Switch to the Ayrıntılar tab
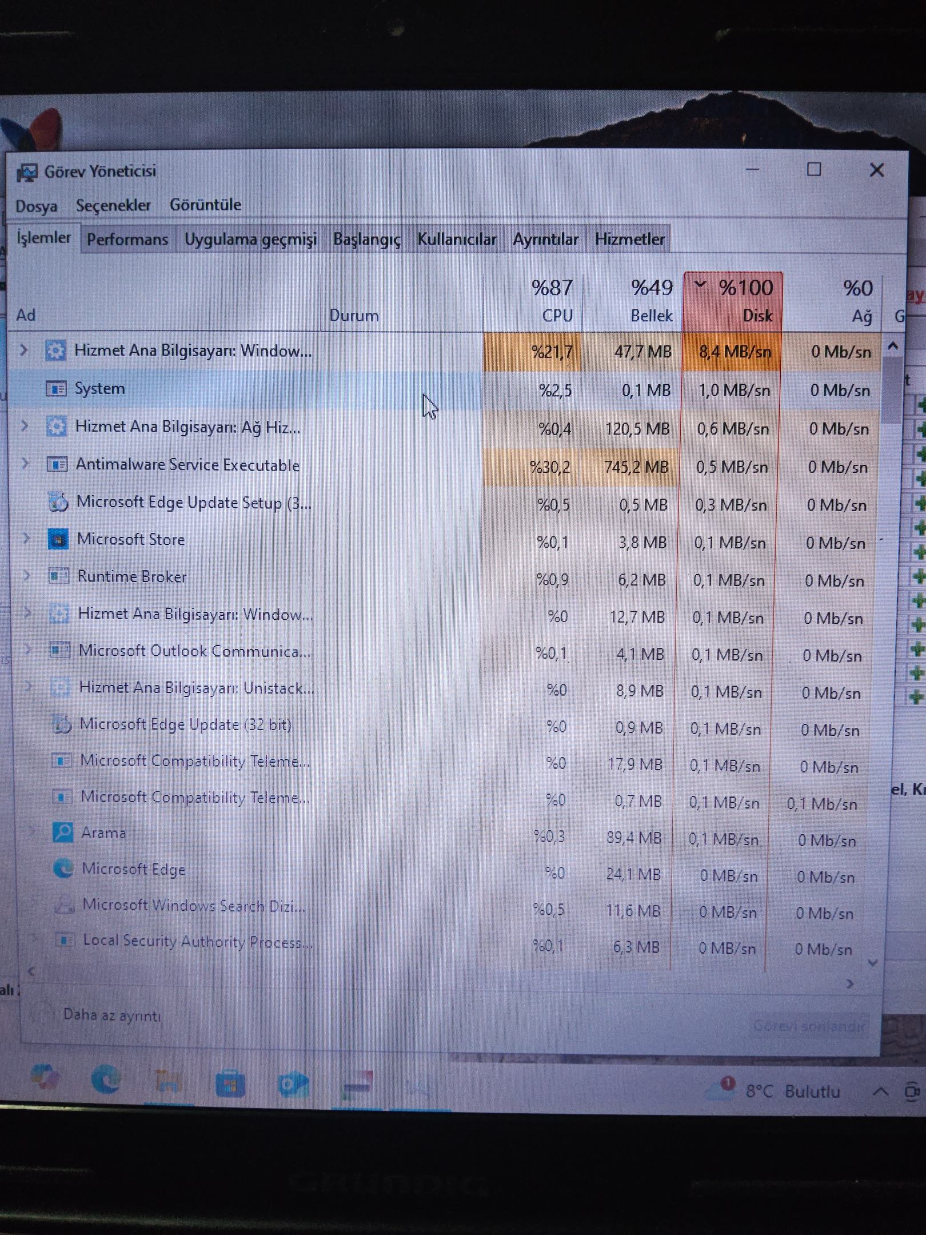The image size is (926, 1235). [545, 239]
